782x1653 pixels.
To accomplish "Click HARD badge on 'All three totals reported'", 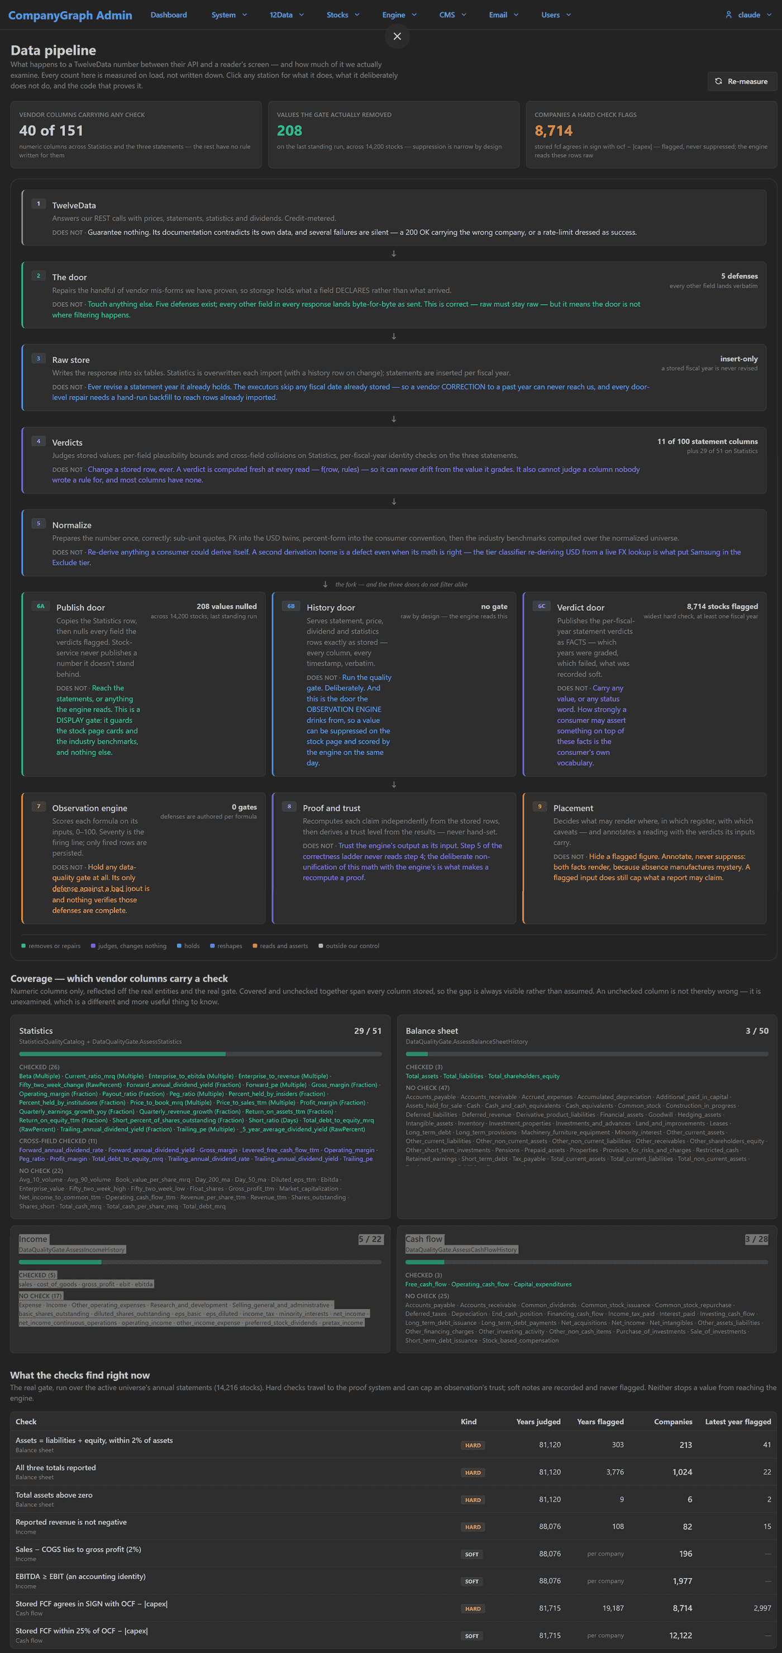I will tap(473, 1472).
